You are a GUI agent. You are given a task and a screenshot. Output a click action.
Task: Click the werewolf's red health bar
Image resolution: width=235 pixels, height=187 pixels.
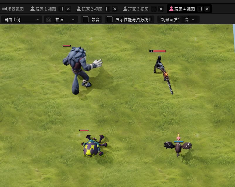click(67, 46)
